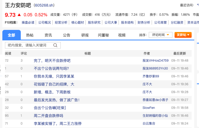Viewport: 199px width, 128px height.
Task: Open the 经营分析 F10 link
Action: [61, 23]
